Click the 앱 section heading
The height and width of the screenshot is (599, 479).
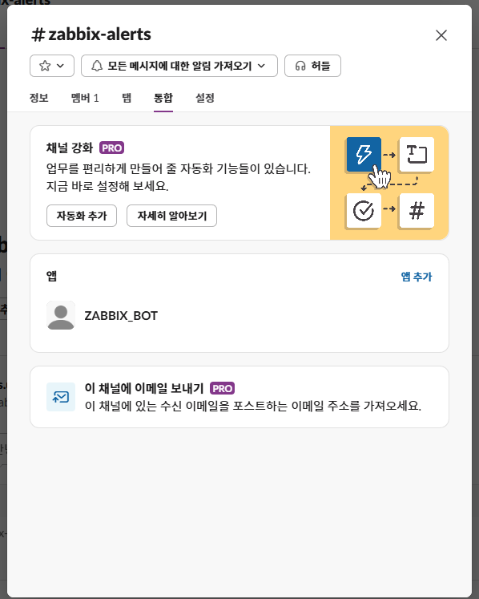51,276
